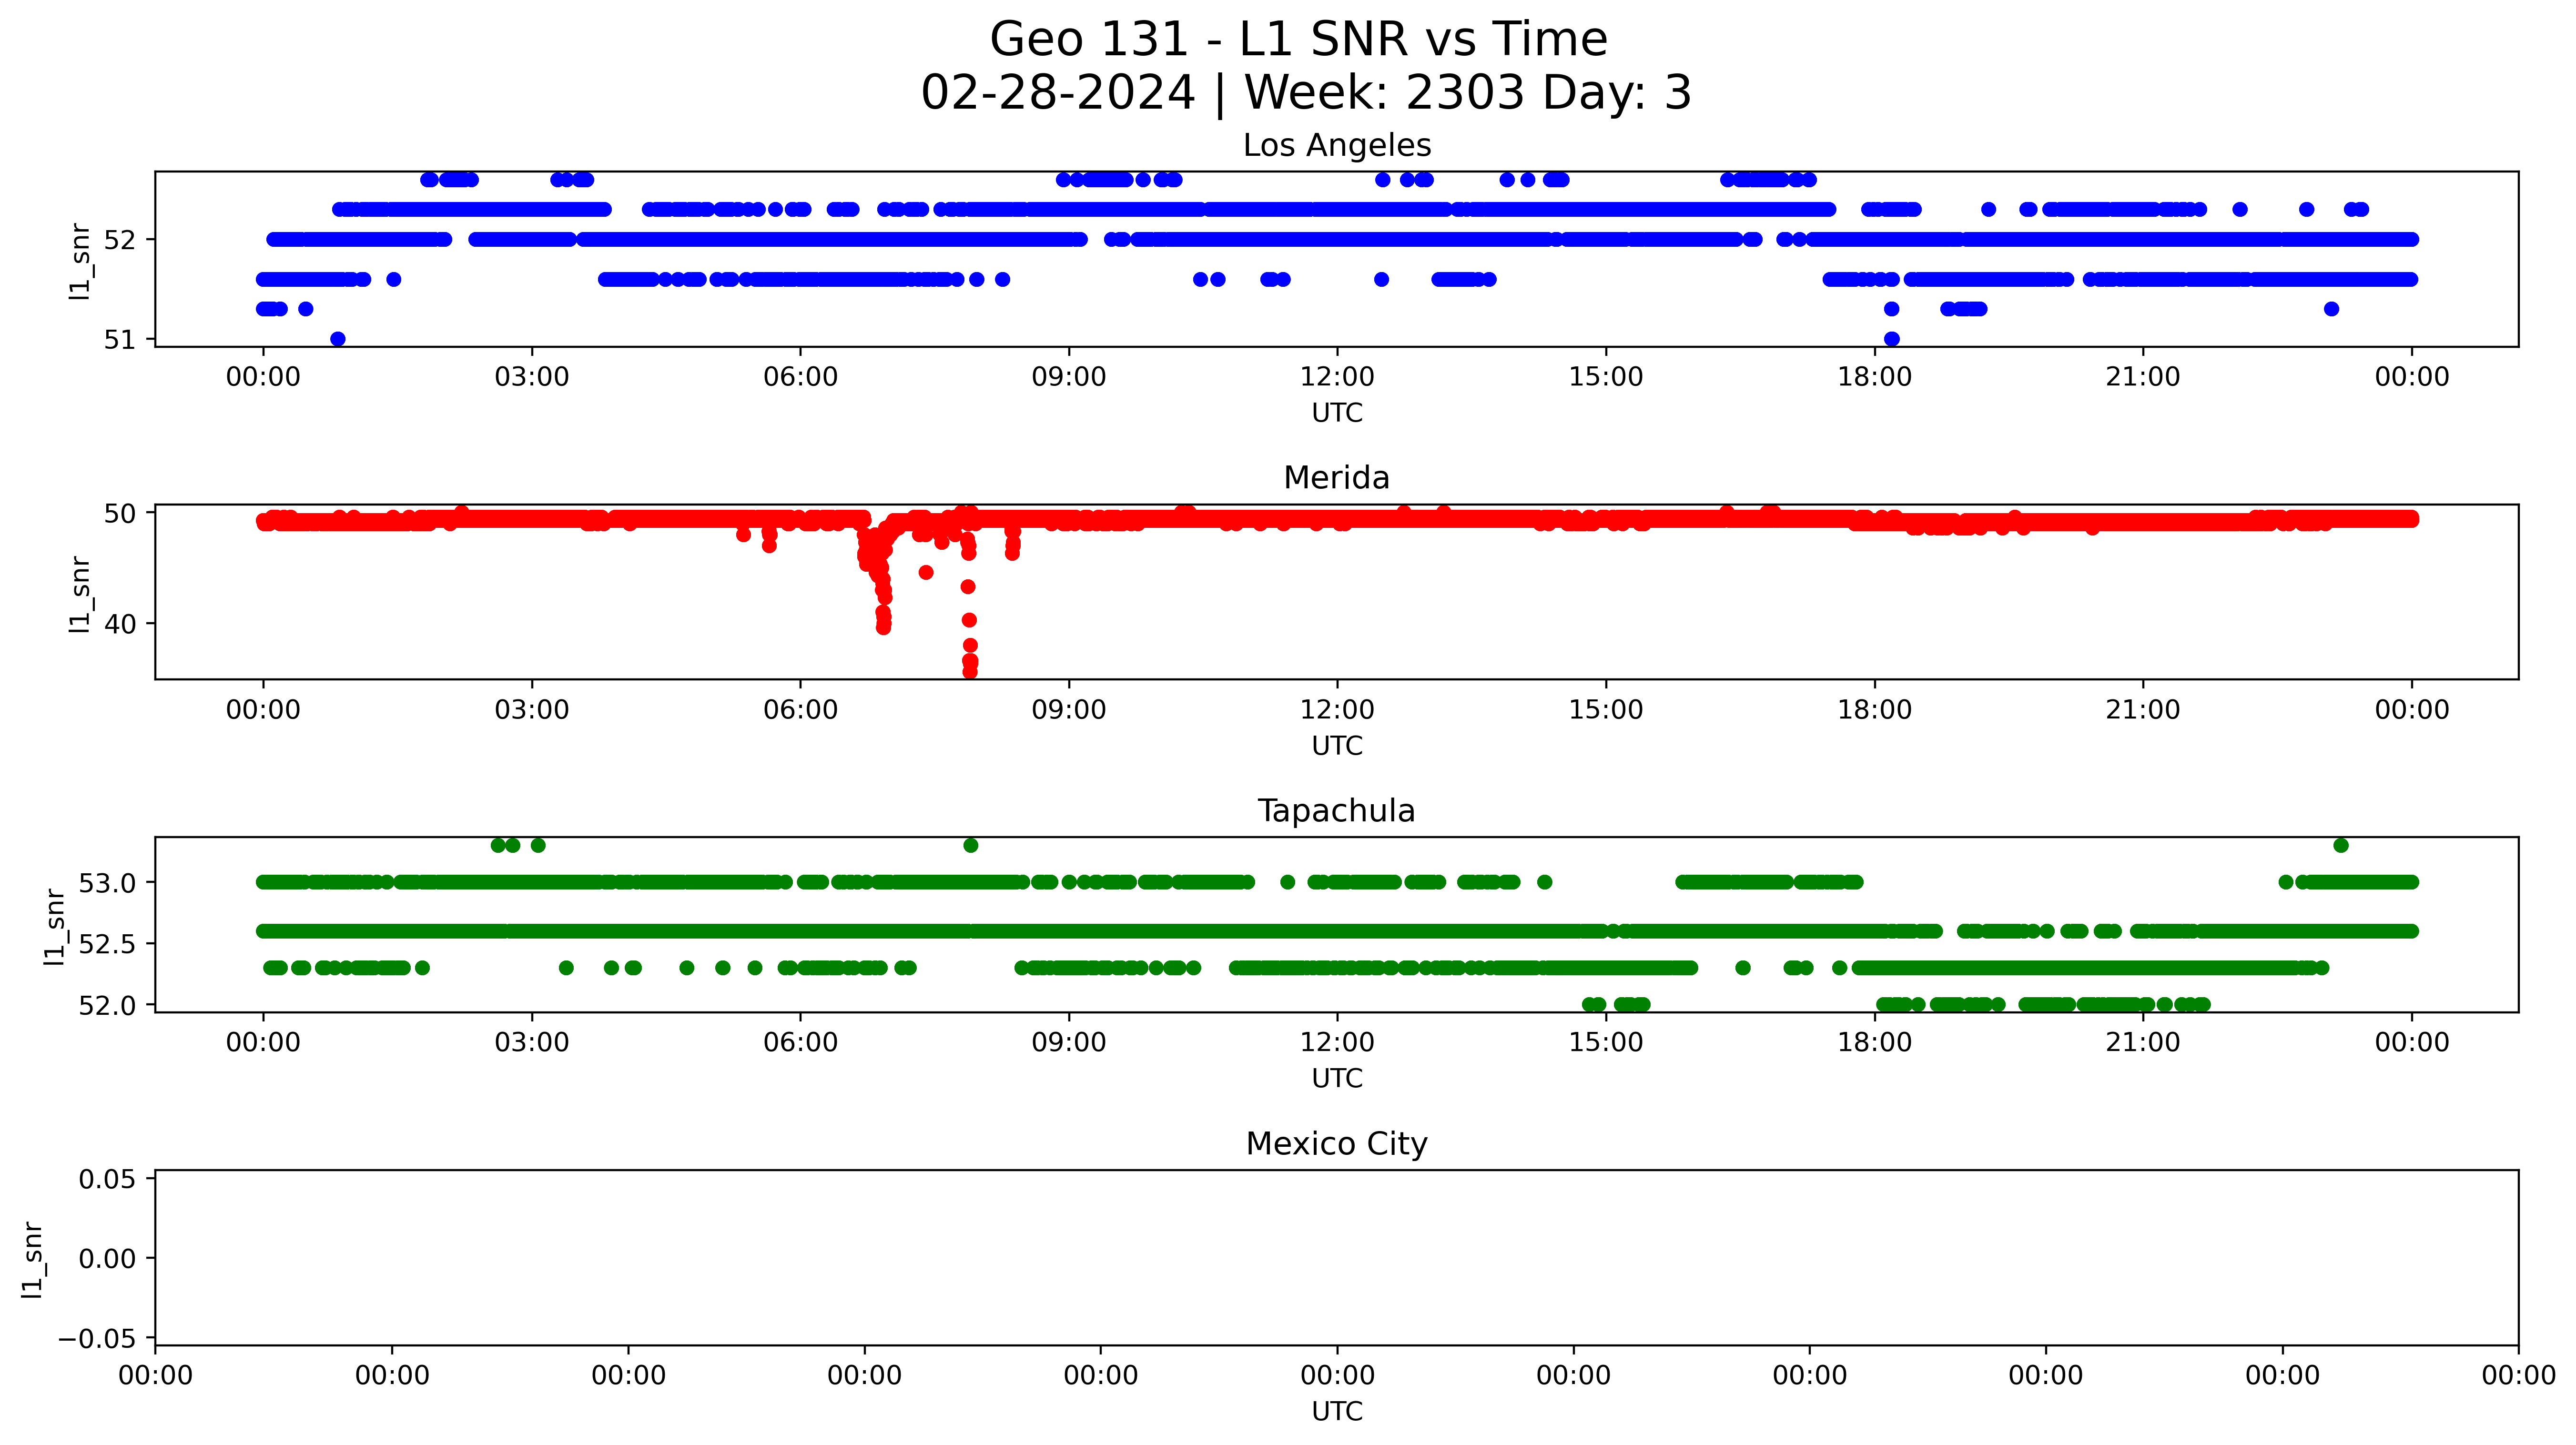Image resolution: width=2576 pixels, height=1445 pixels.
Task: Click the "18:00" x-tick on Tapachula plot
Action: click(1874, 1043)
